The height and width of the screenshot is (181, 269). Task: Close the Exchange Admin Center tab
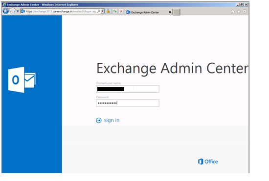[x=170, y=12]
